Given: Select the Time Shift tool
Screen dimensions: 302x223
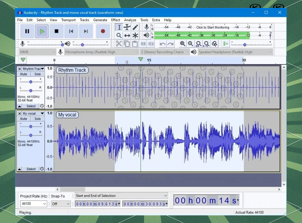Looking at the screenshot, I should coord(127,36).
